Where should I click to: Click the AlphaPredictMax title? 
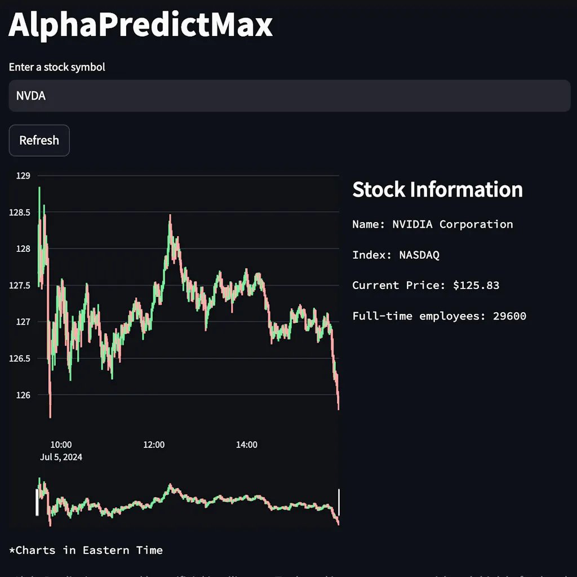click(x=140, y=25)
